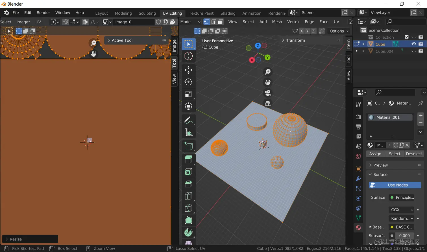Click the Subsurface value field
Viewport: 427px width, 252px height.
coord(404,236)
